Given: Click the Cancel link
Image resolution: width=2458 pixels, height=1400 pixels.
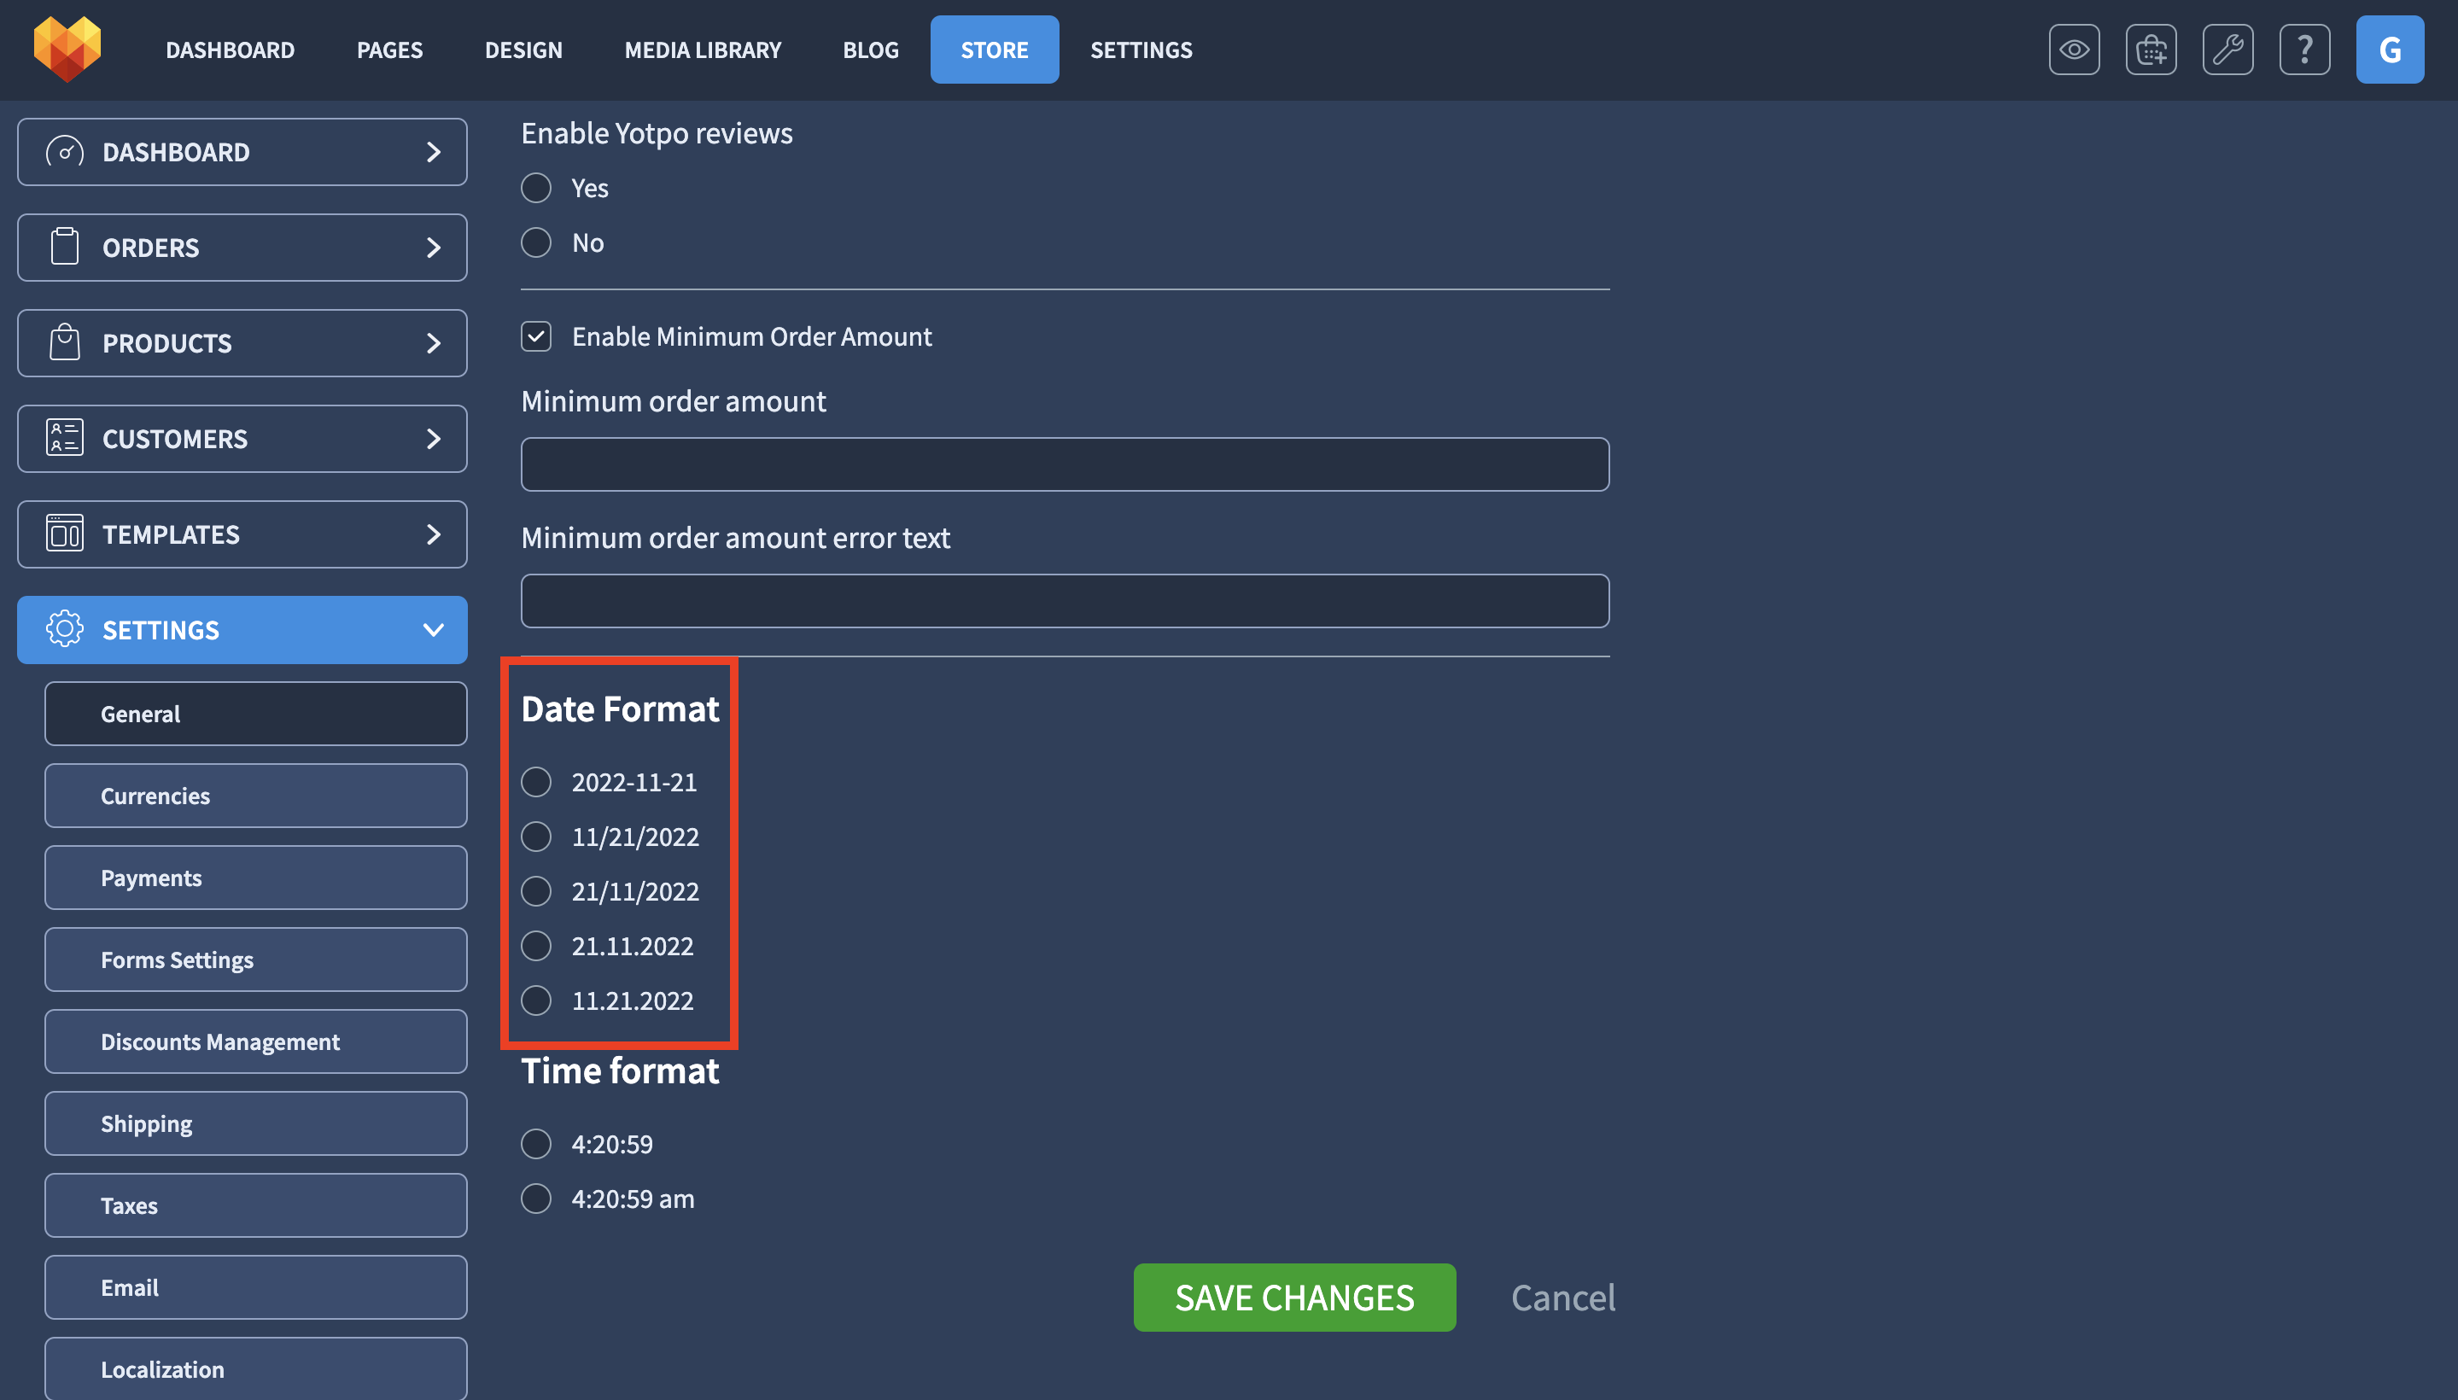Looking at the screenshot, I should [x=1562, y=1297].
